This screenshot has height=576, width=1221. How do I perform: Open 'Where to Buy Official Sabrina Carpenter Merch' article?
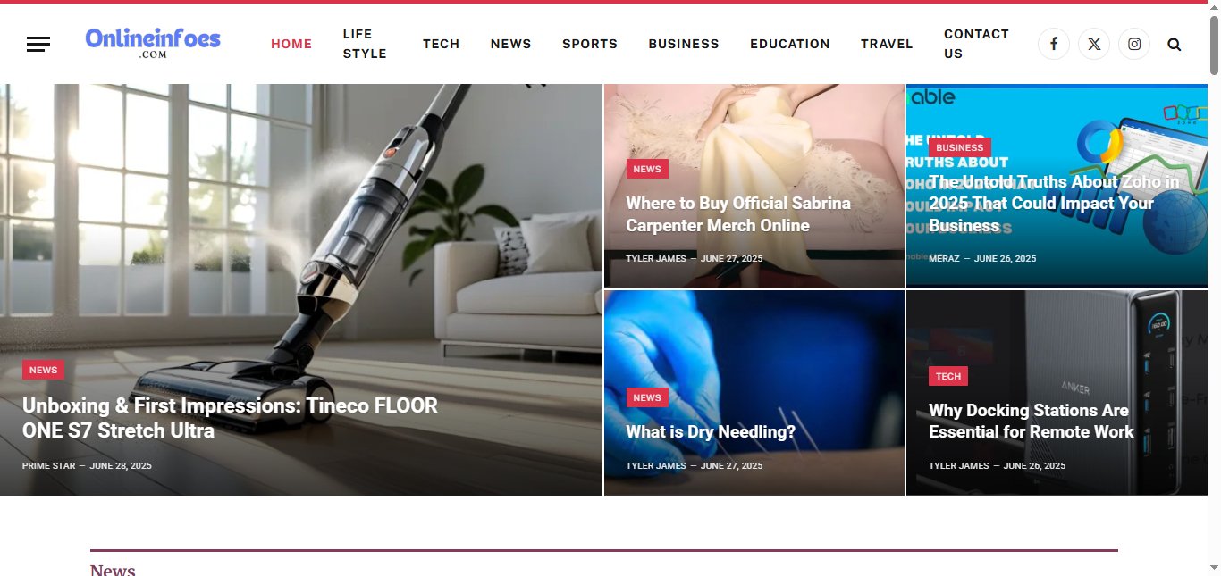(x=738, y=214)
